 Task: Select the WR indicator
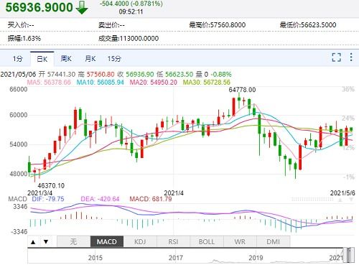click(240, 241)
